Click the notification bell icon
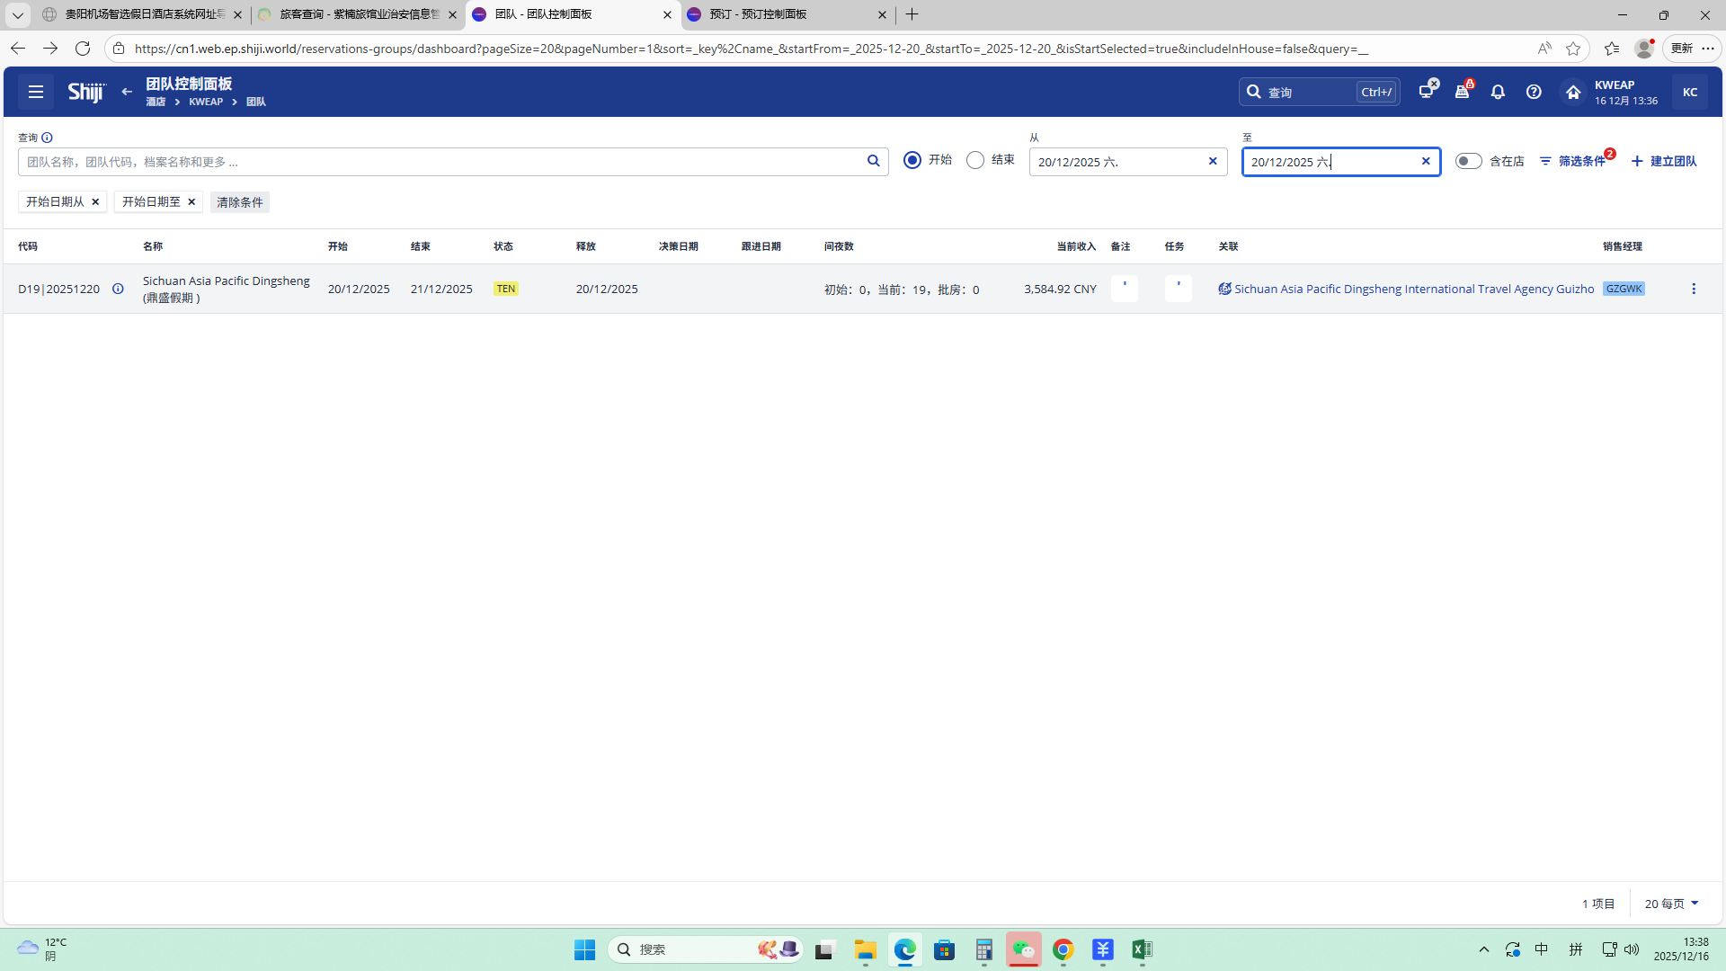 (1498, 92)
